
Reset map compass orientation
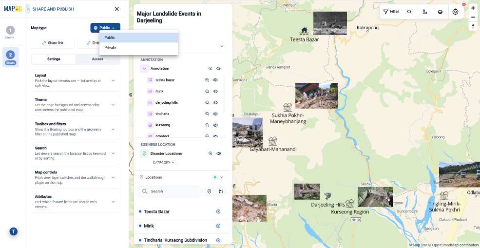(473, 26)
